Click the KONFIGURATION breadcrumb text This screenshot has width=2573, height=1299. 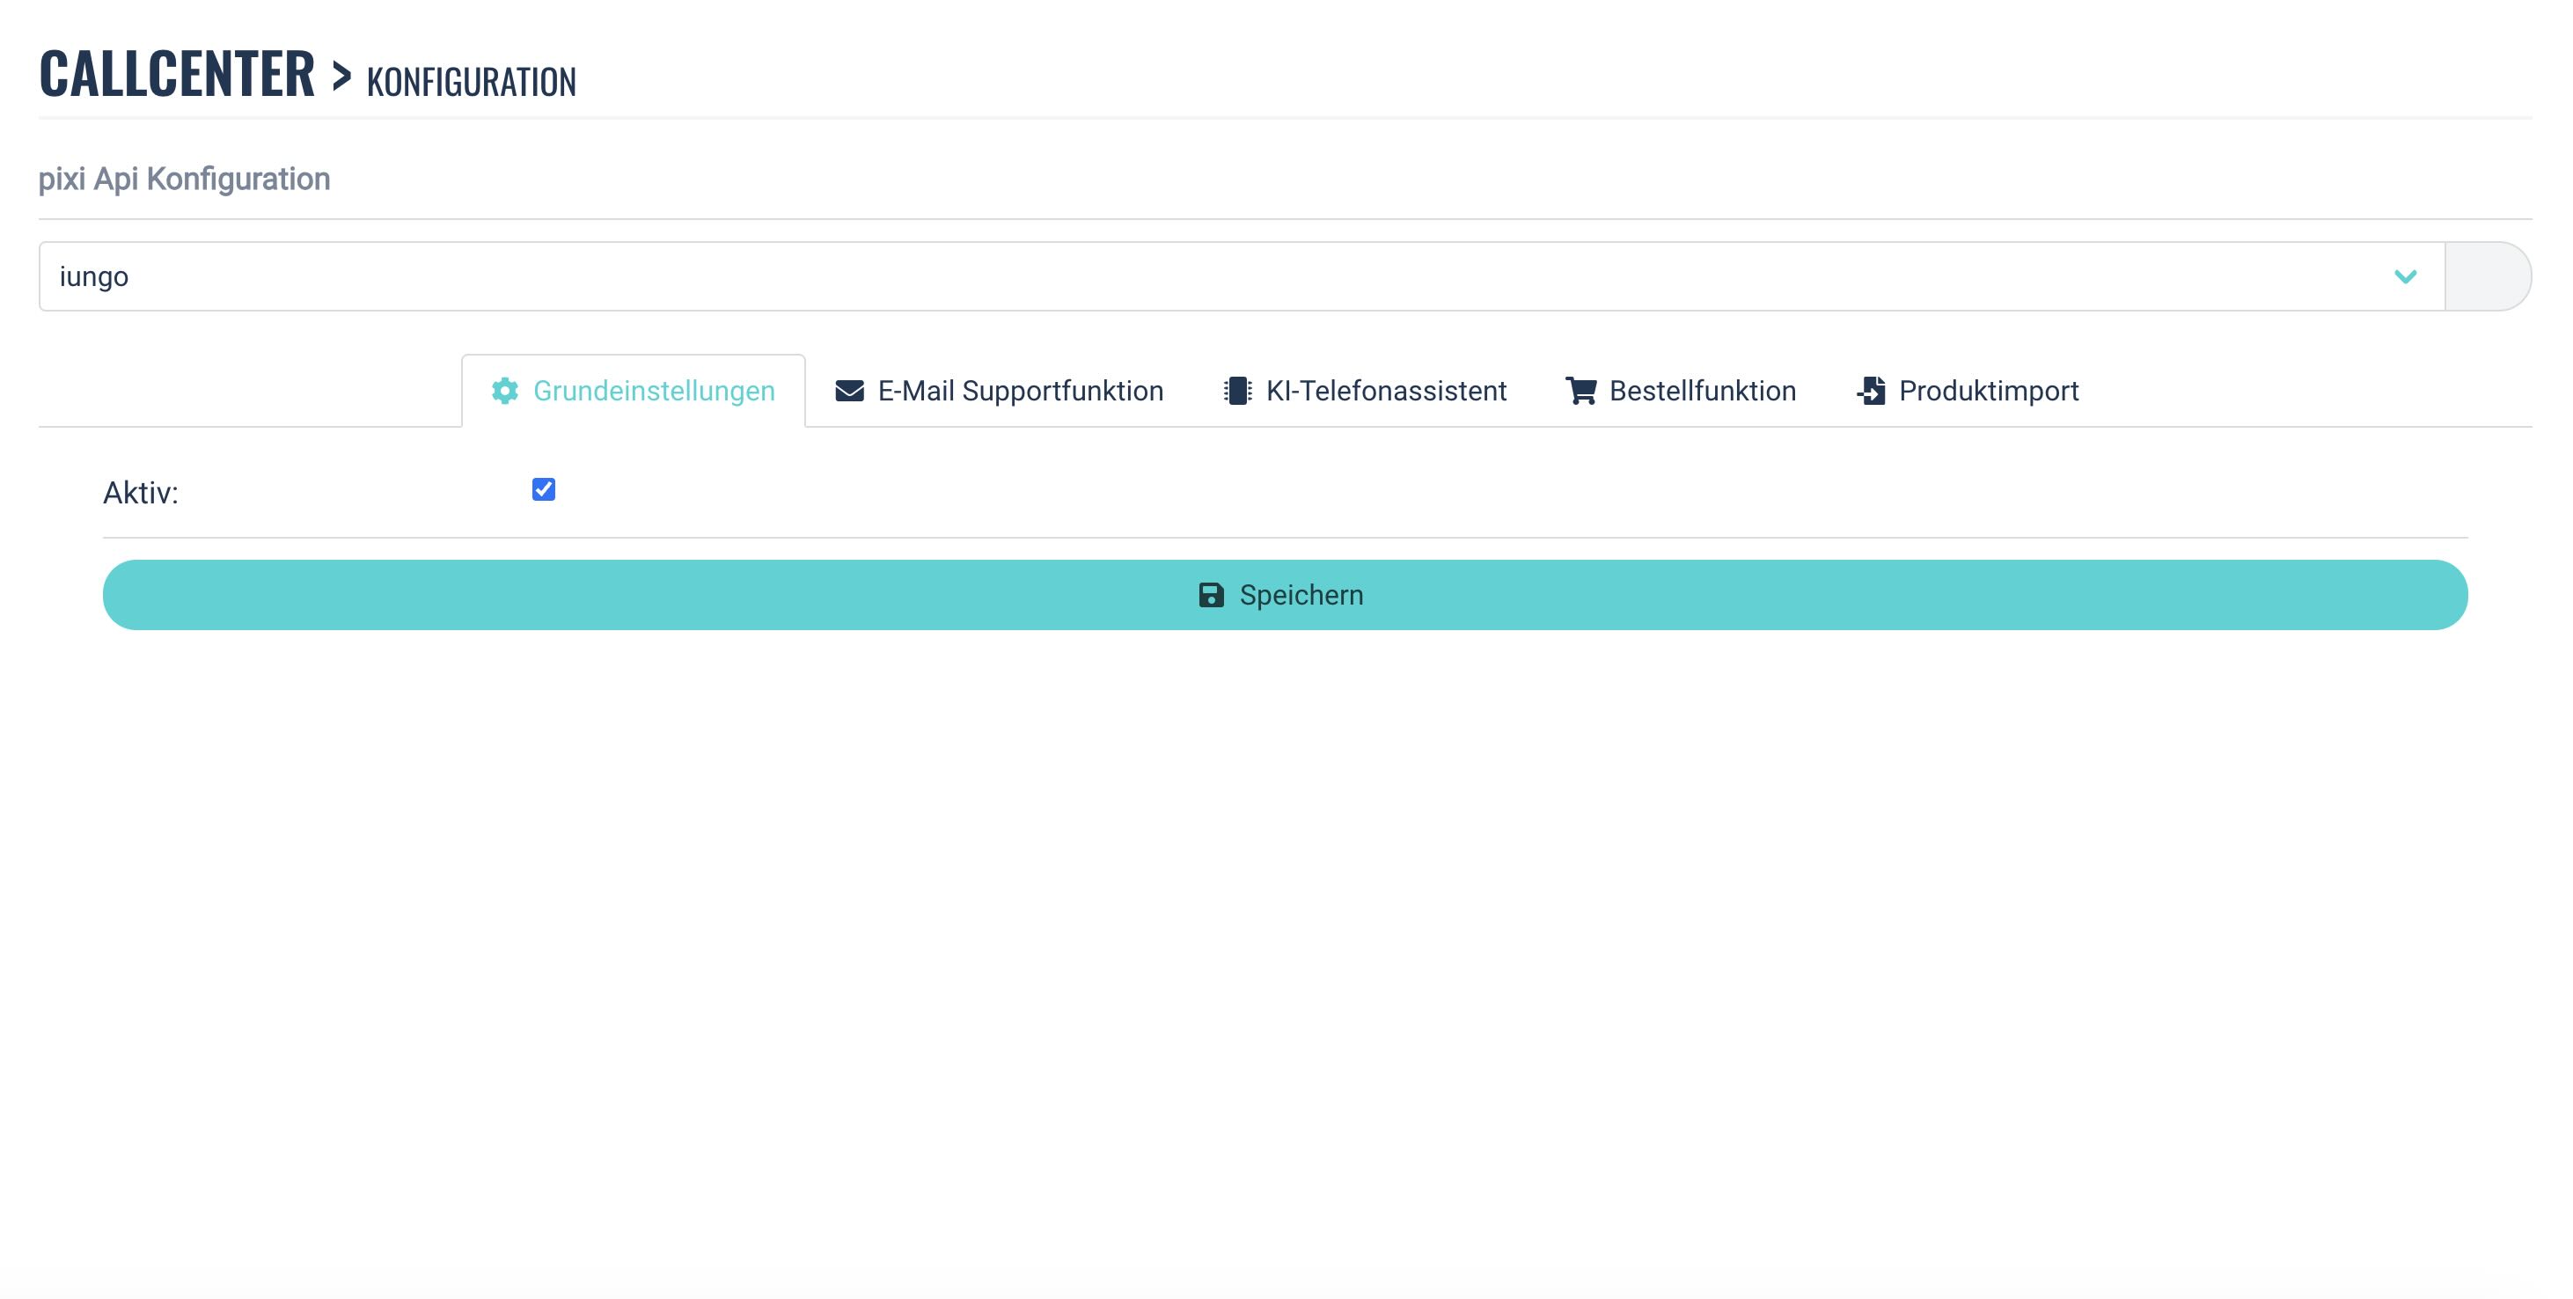[x=472, y=82]
